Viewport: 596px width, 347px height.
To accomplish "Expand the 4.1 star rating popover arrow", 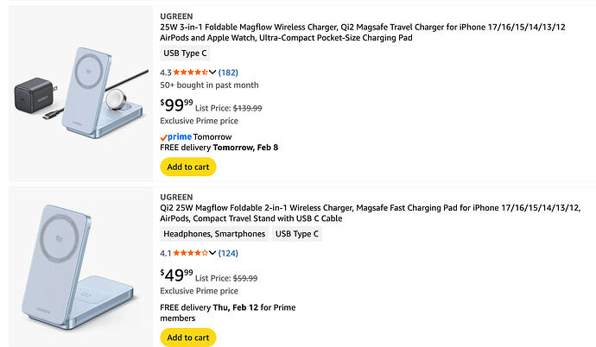I will pyautogui.click(x=212, y=253).
